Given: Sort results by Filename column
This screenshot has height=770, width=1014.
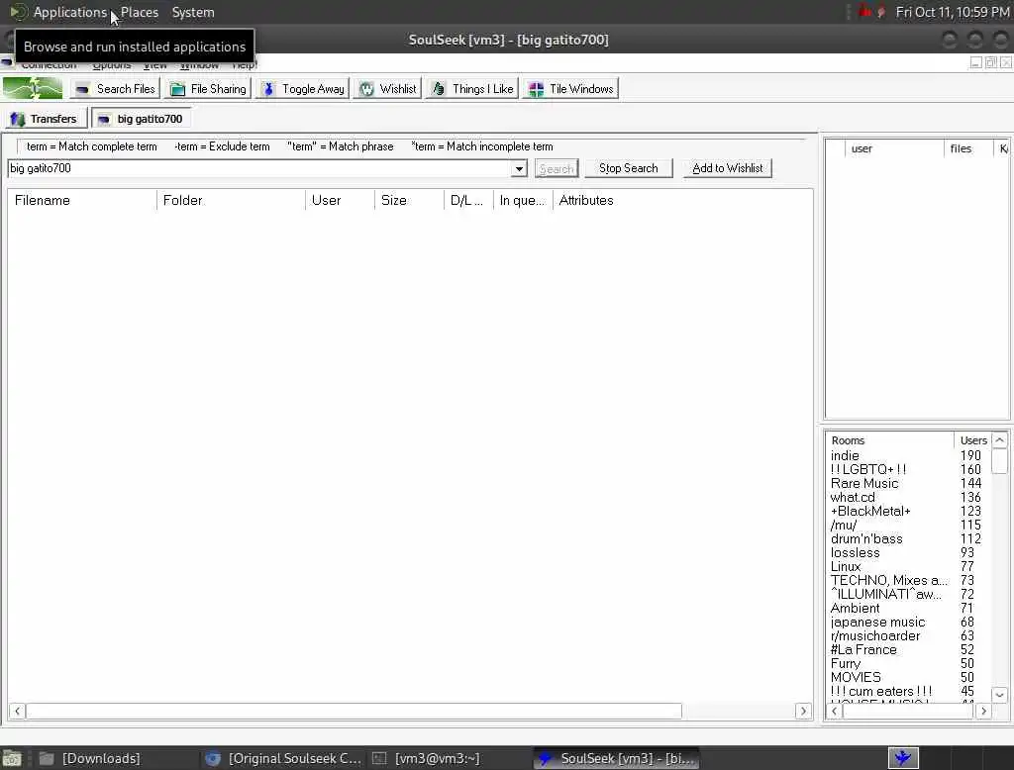Looking at the screenshot, I should [82, 201].
